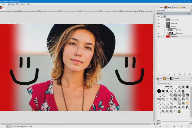Image resolution: width=192 pixels, height=128 pixels.
Task: Hide the Testgruppe layer group
Action: 159,27
